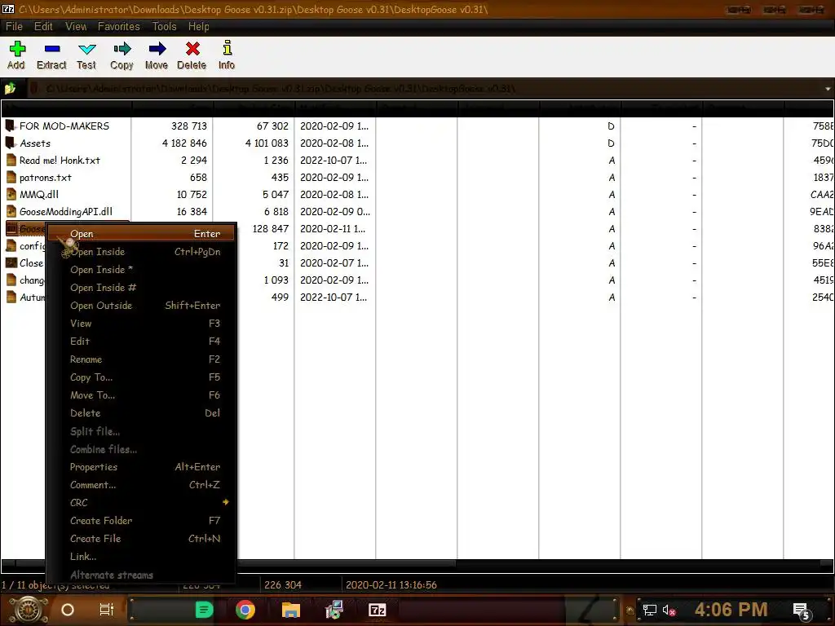
Task: Click the Assets folder icon
Action: pos(10,143)
